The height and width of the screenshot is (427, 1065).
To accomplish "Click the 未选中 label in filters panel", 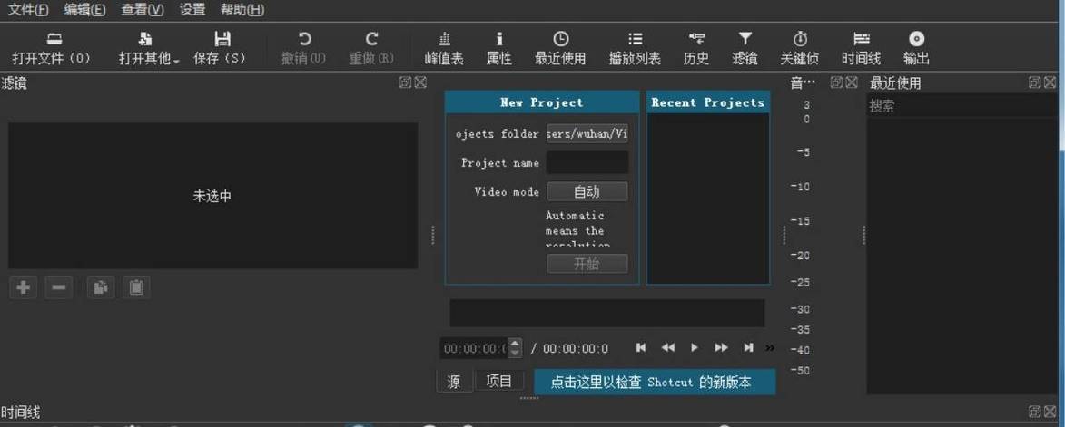I will click(x=212, y=196).
